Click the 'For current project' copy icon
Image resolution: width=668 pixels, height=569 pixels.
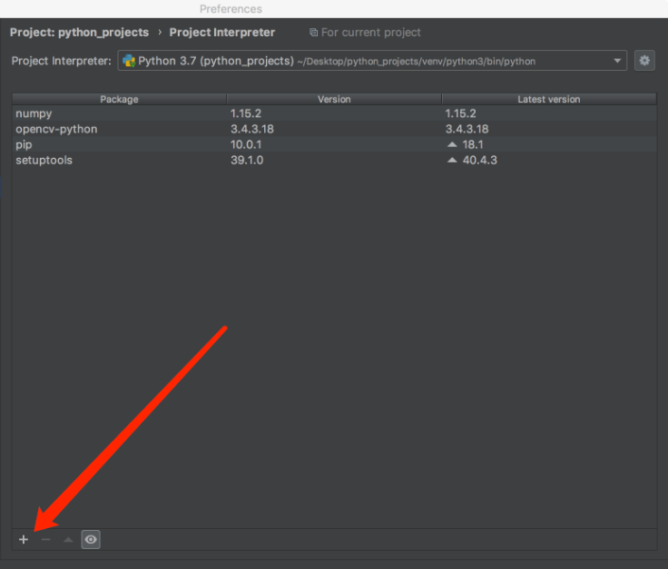[313, 33]
